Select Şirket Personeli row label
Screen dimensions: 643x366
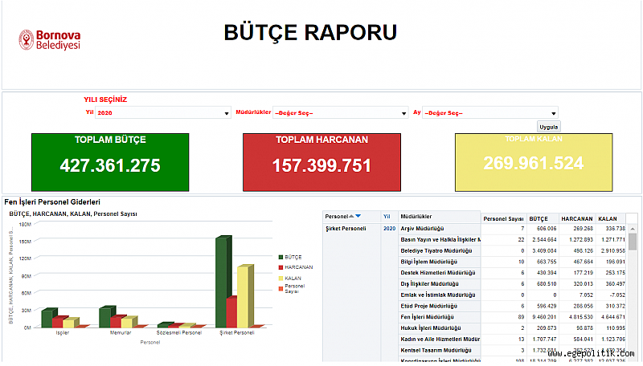pyautogui.click(x=346, y=229)
